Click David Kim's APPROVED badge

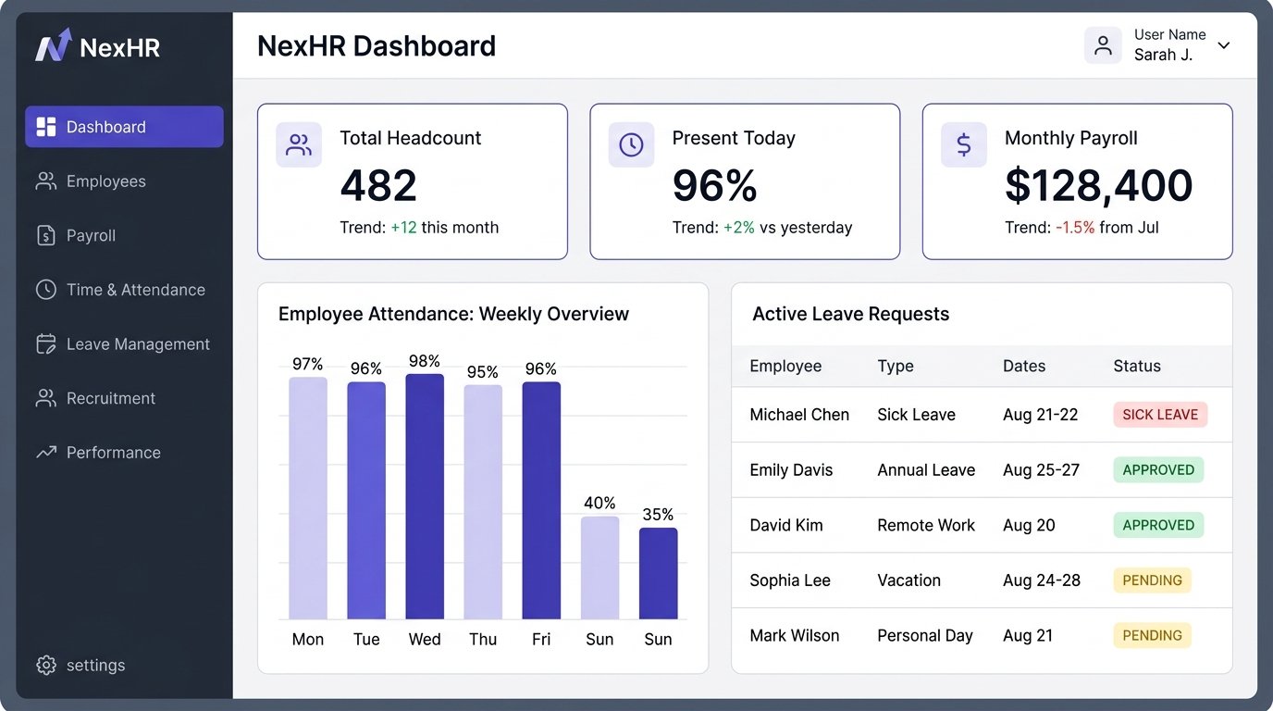coord(1158,525)
